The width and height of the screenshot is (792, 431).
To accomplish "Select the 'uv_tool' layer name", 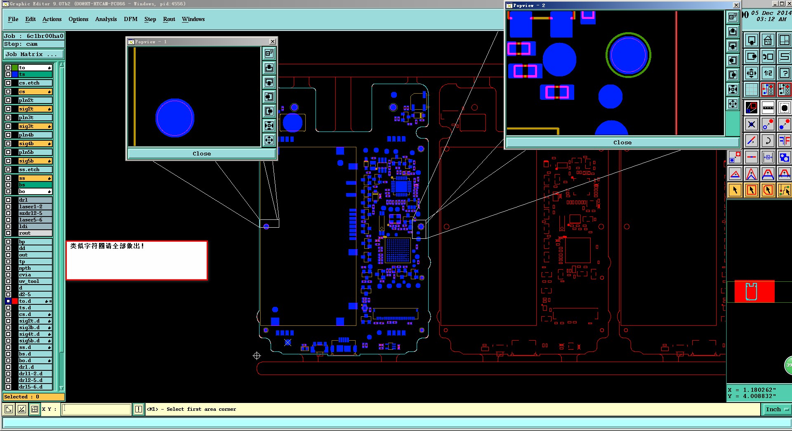I will pyautogui.click(x=35, y=281).
